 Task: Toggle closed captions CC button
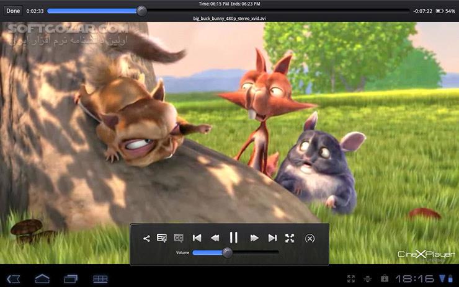179,238
